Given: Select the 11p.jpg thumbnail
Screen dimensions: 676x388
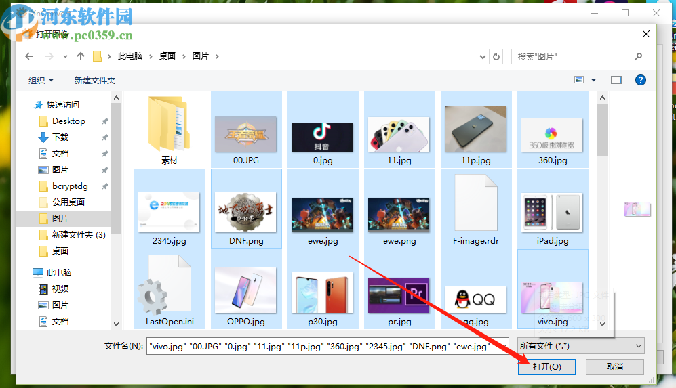Looking at the screenshot, I should pos(475,129).
